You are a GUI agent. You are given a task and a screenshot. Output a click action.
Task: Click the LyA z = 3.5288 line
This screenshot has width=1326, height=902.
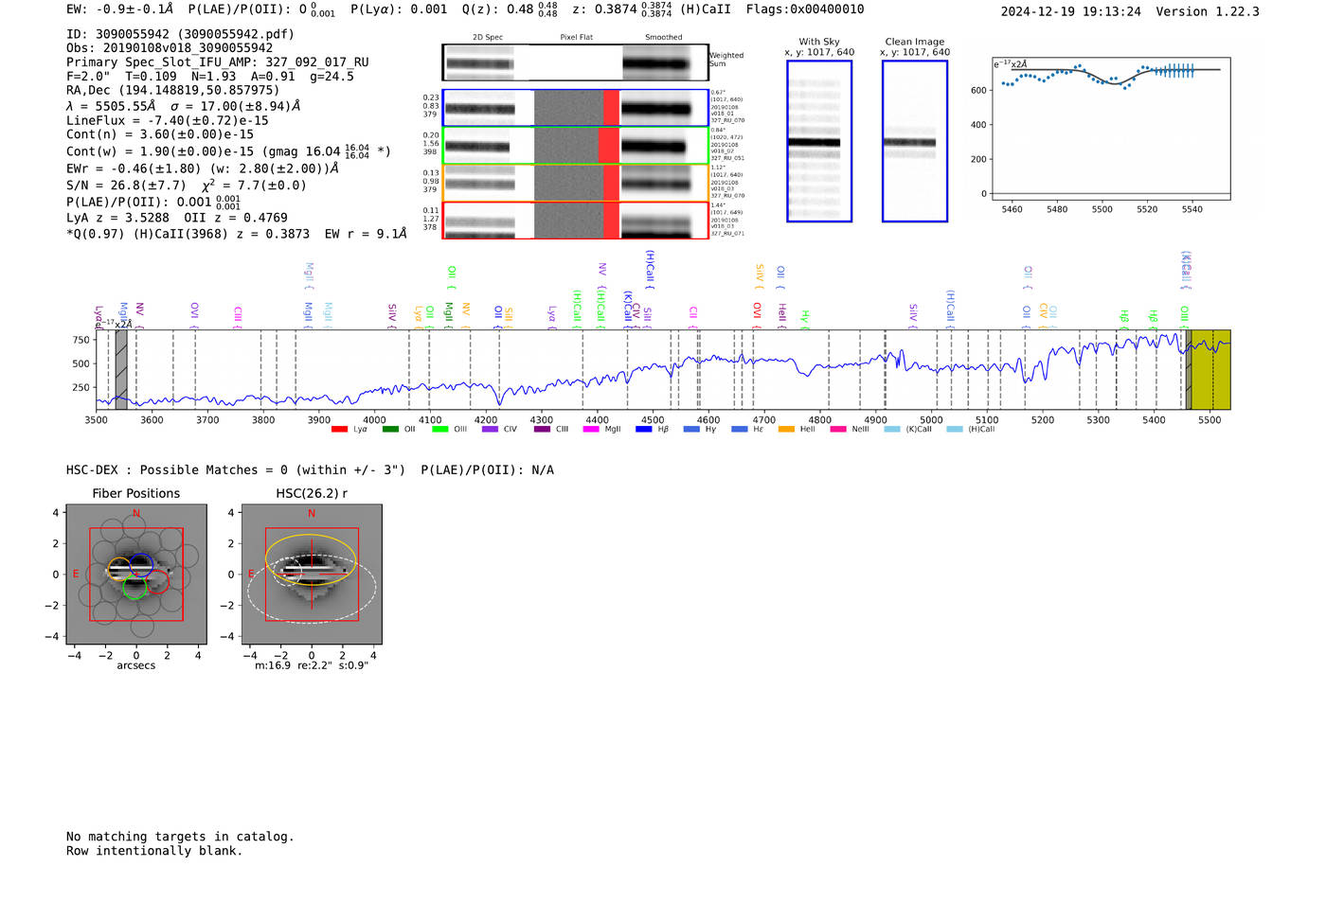click(177, 218)
